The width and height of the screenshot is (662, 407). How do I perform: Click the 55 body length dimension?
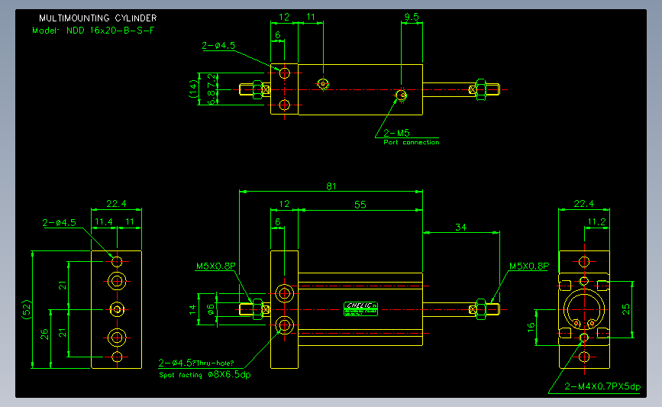tap(360, 205)
